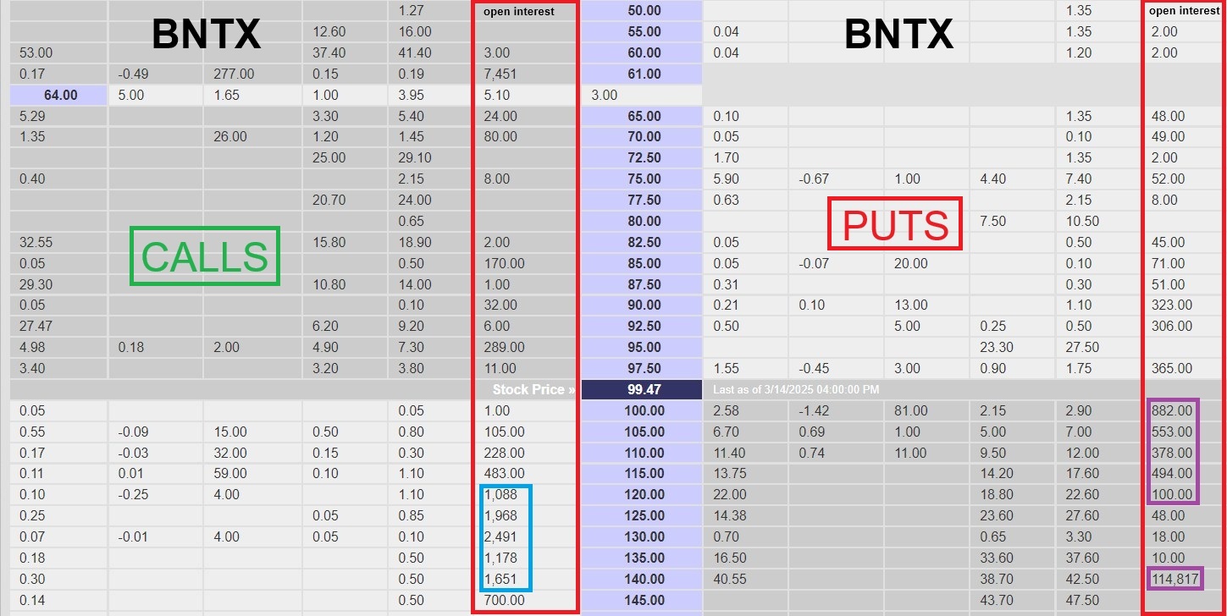Select the 55.00 strike price
The image size is (1227, 616).
point(644,31)
